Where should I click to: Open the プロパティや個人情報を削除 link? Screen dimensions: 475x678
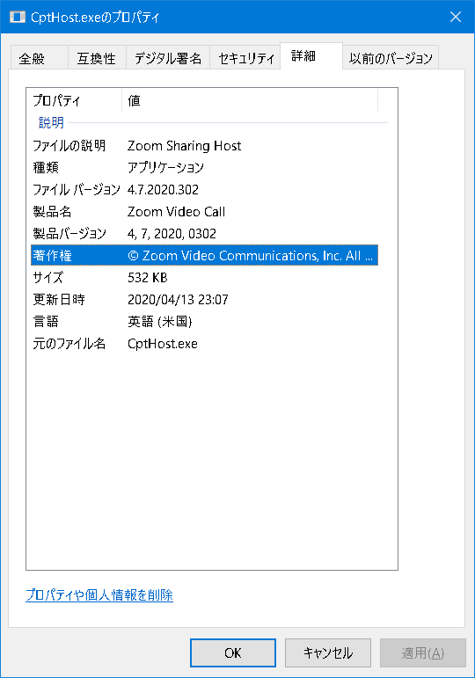pos(99,595)
